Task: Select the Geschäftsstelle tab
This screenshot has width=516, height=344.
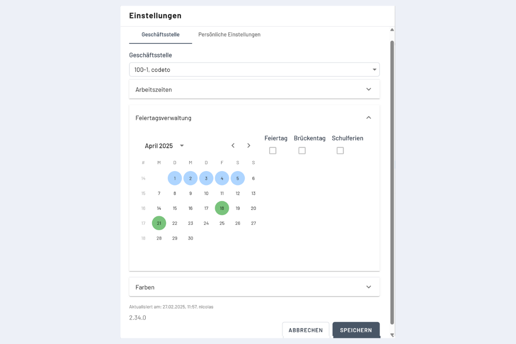Action: [160, 34]
